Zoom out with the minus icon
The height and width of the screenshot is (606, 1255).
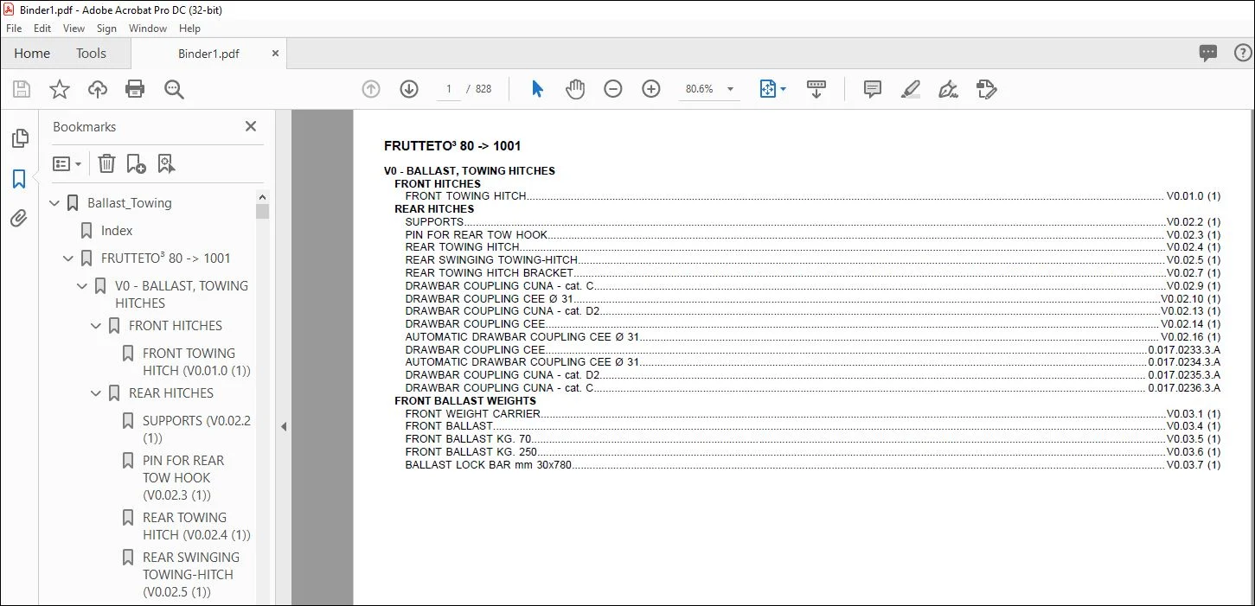click(x=613, y=89)
